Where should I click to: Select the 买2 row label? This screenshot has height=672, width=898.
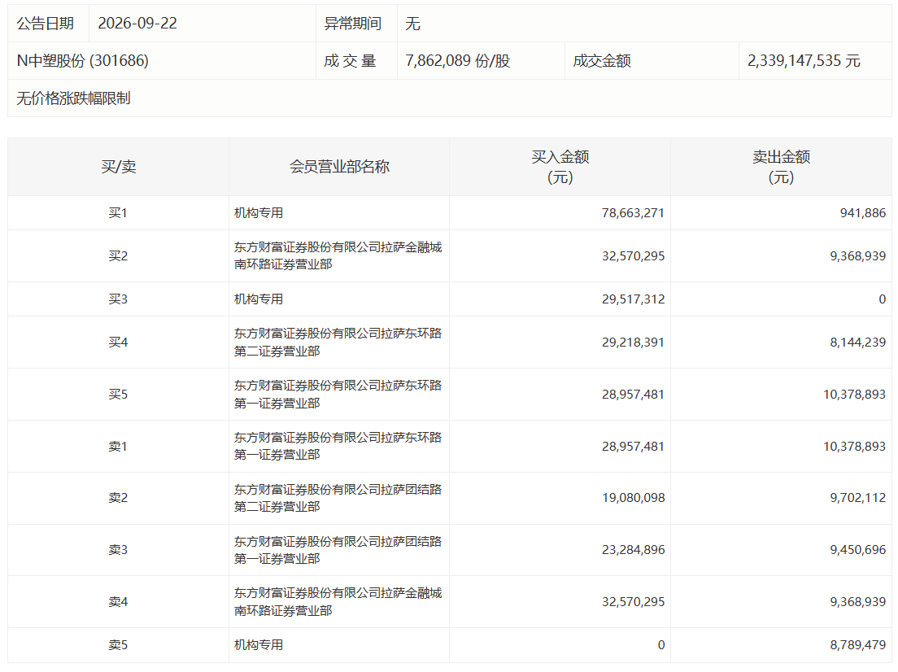coord(118,256)
